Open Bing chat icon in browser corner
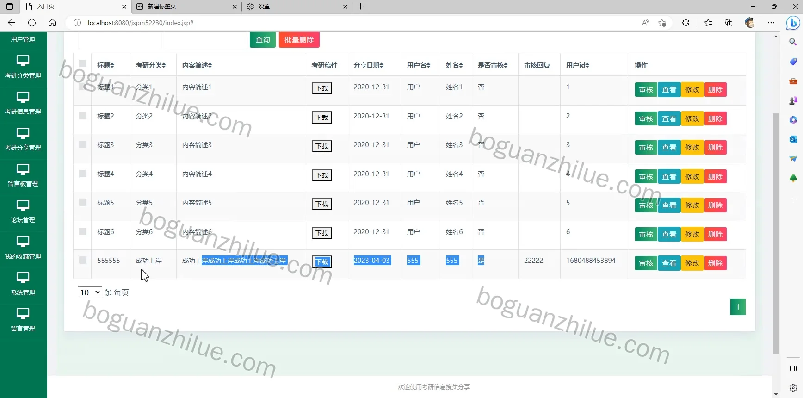 [793, 23]
